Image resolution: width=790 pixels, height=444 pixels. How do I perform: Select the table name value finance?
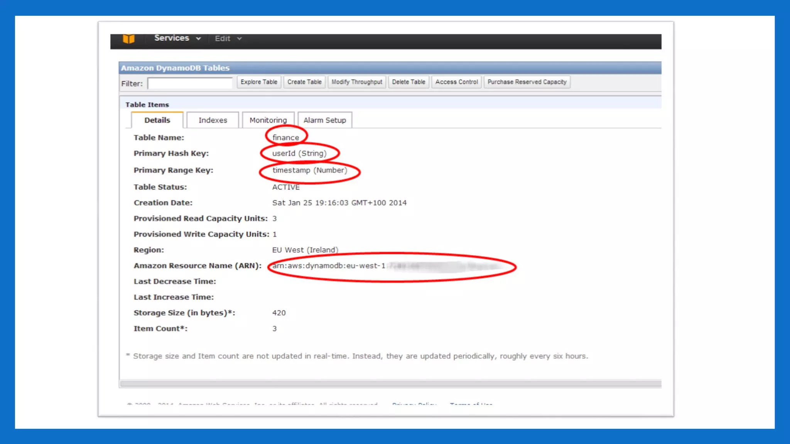[x=285, y=138]
